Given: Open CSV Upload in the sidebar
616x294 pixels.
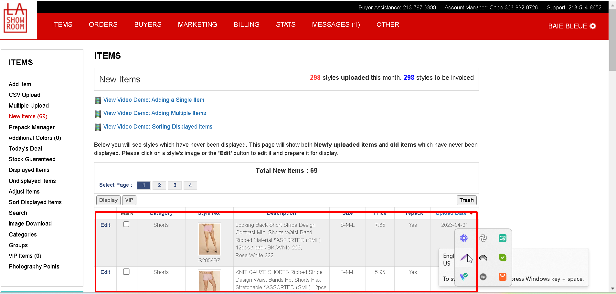Looking at the screenshot, I should [25, 95].
